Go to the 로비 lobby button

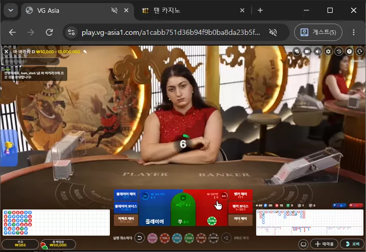[x=352, y=244]
